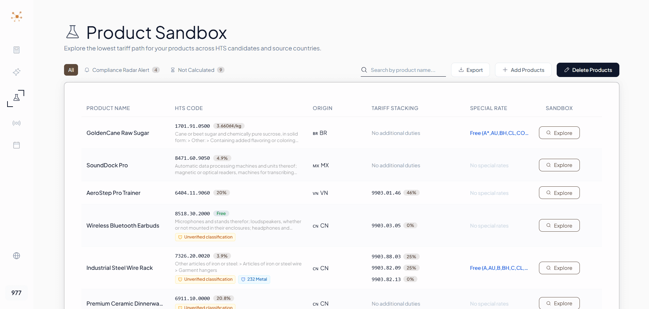Click Add Products button

523,70
